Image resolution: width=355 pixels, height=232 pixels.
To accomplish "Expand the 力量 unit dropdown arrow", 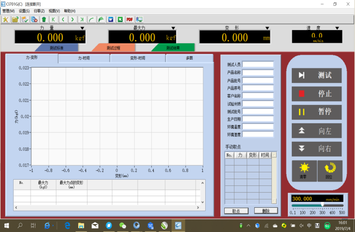I will [x=83, y=28].
